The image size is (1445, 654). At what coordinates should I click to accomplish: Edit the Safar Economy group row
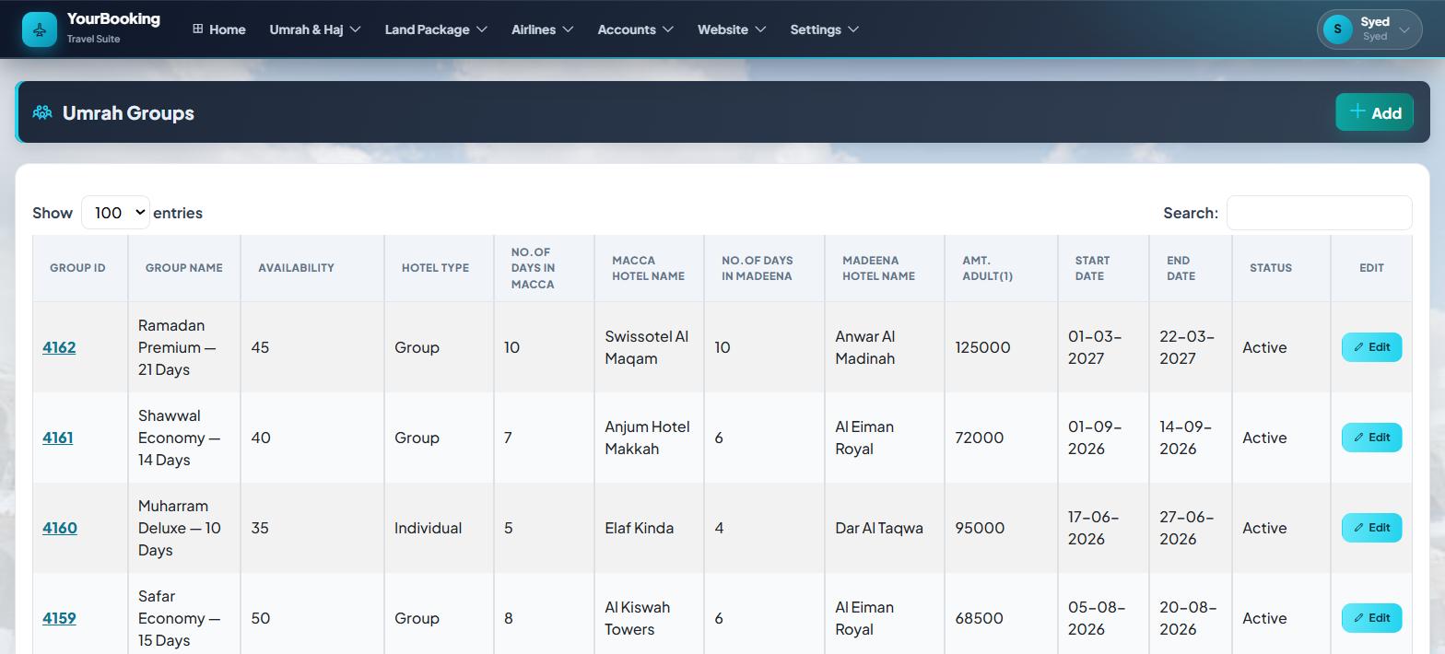coord(1371,618)
